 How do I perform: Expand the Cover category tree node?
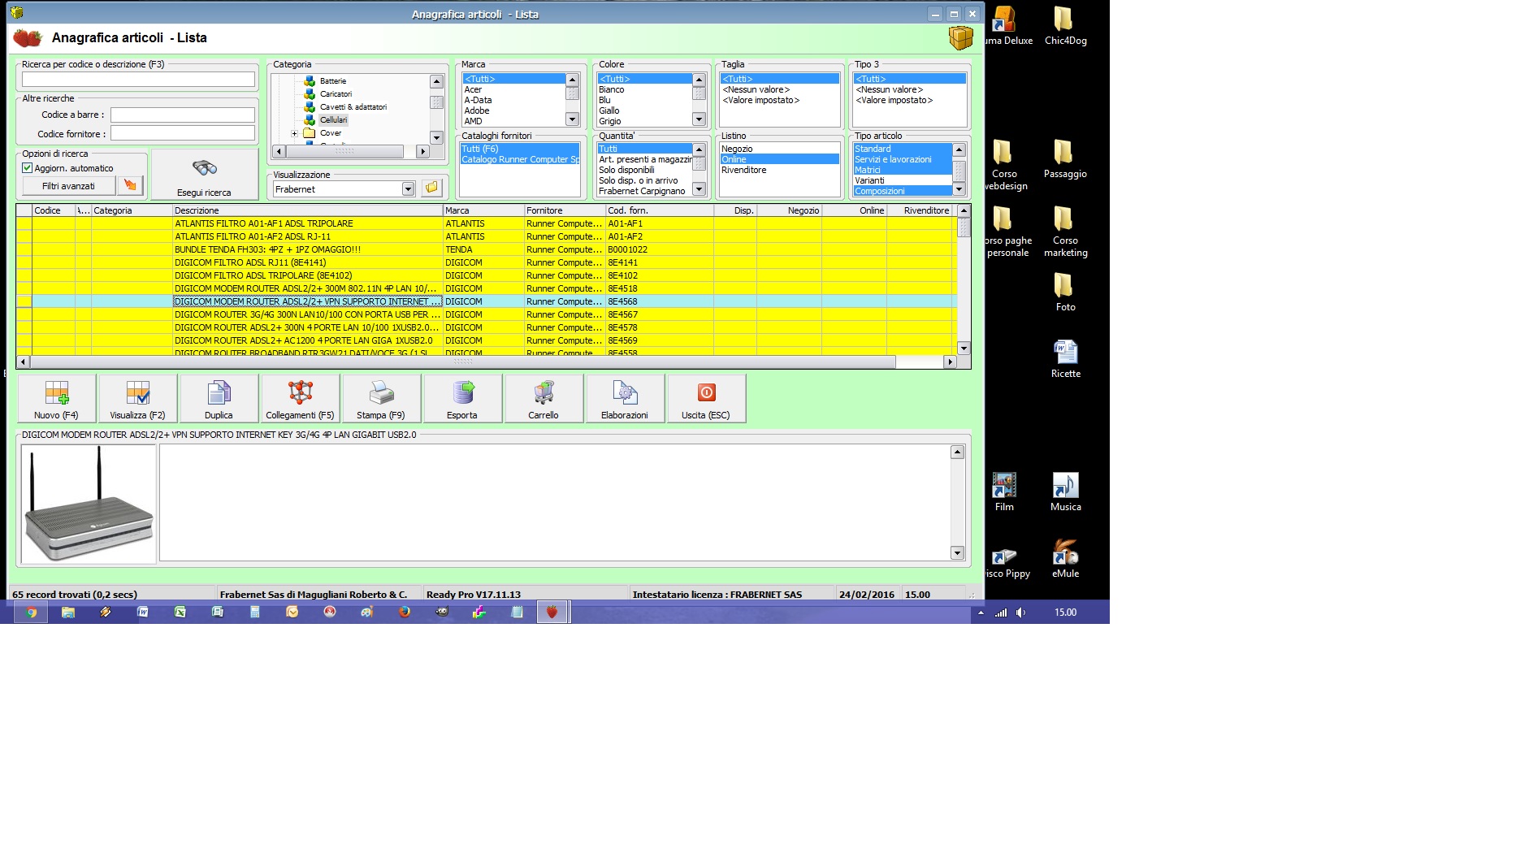pos(294,133)
